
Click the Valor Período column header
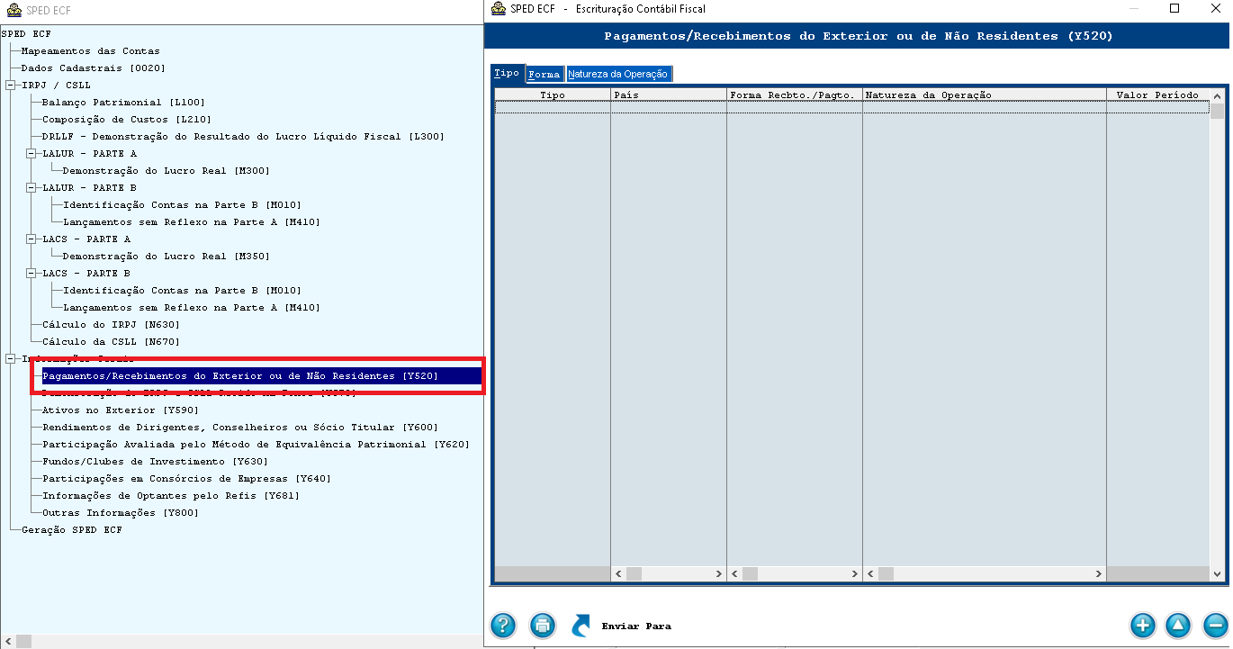click(1157, 95)
